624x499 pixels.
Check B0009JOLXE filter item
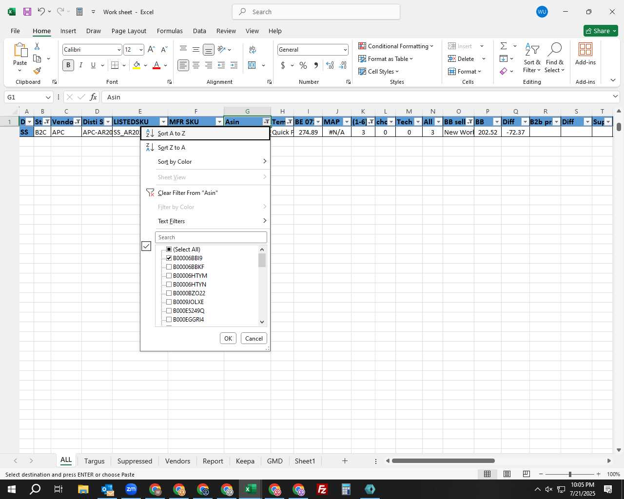point(169,302)
